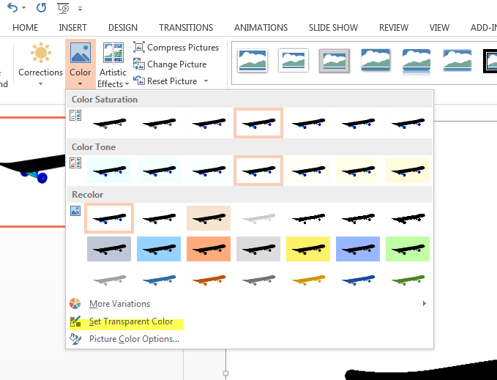
Task: Open the Artistic Effects gallery
Action: coord(113,64)
